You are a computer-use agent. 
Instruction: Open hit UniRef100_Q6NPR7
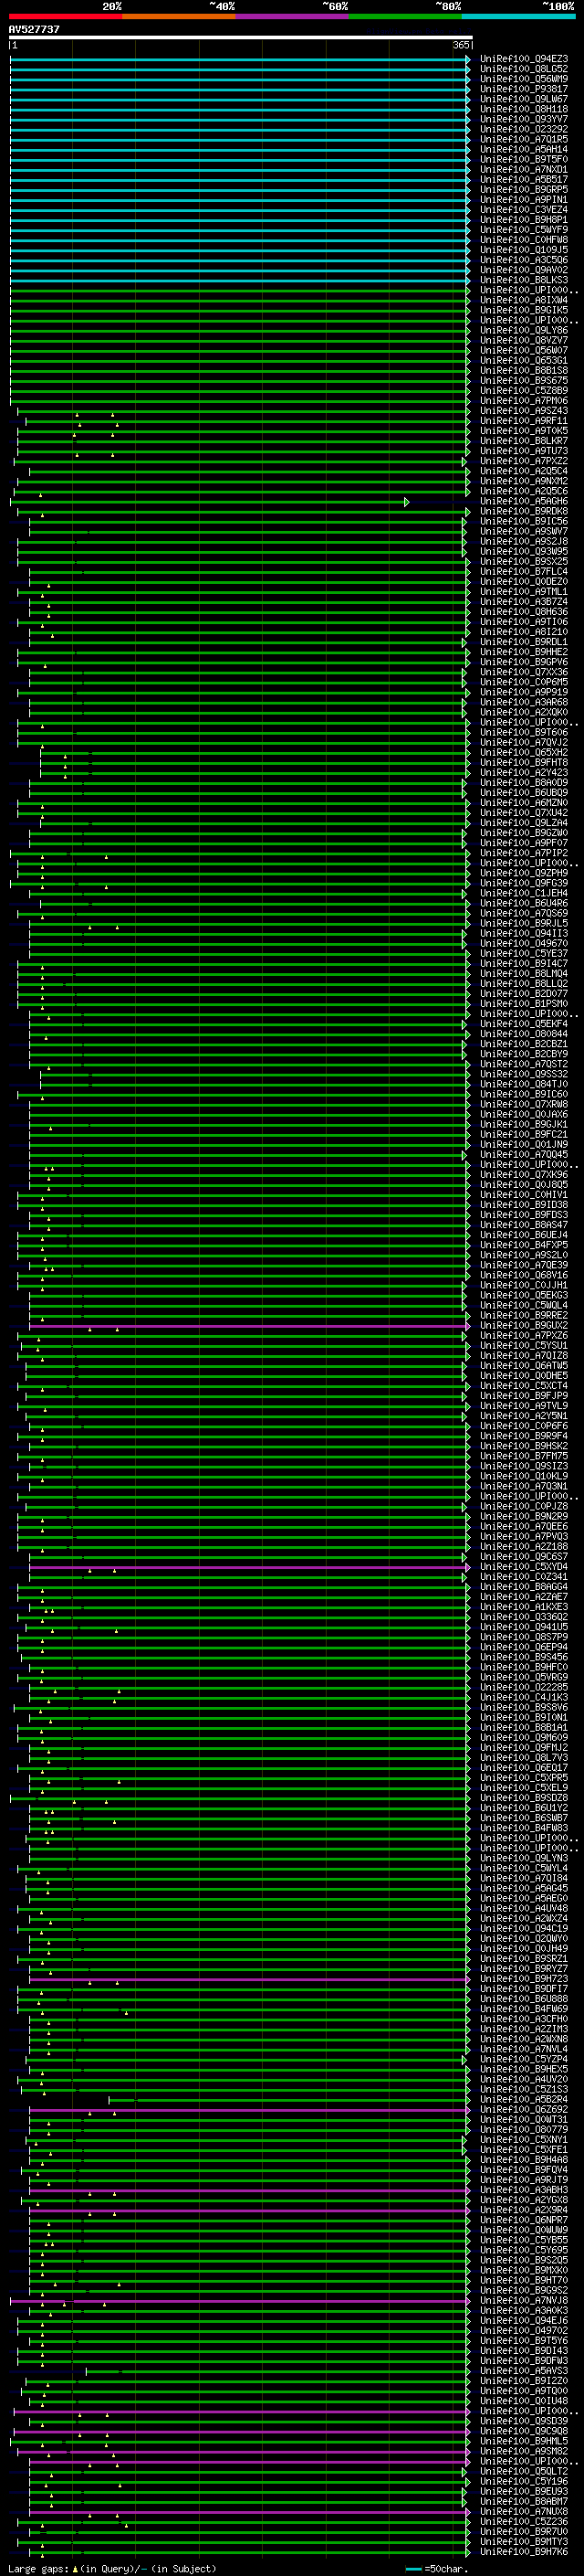coord(524,2220)
